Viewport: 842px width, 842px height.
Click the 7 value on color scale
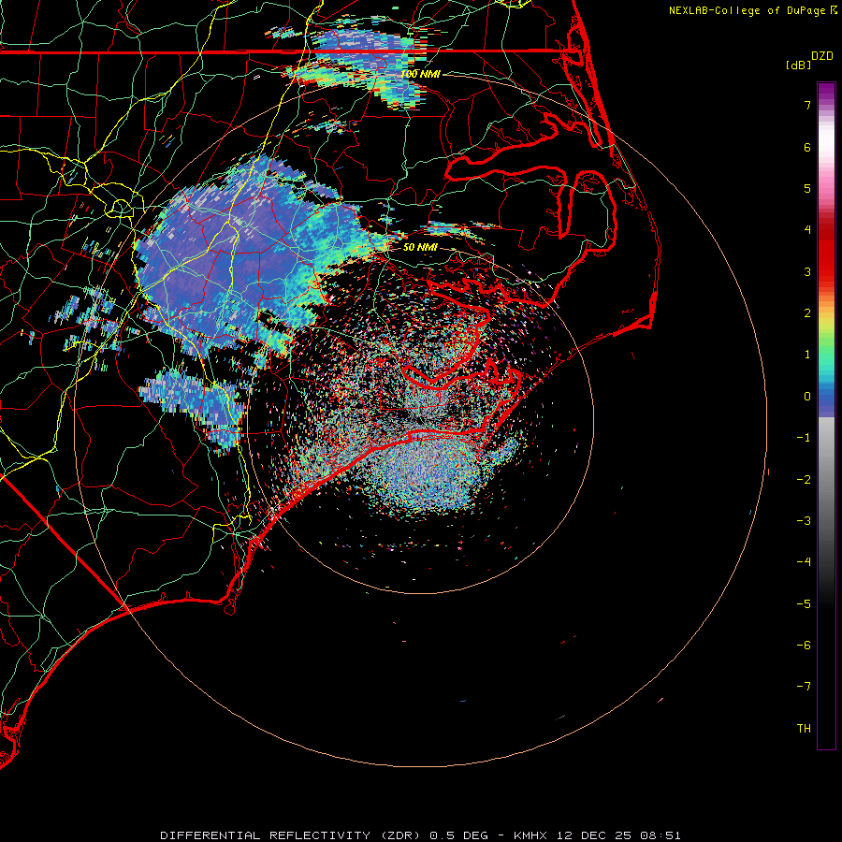click(807, 105)
